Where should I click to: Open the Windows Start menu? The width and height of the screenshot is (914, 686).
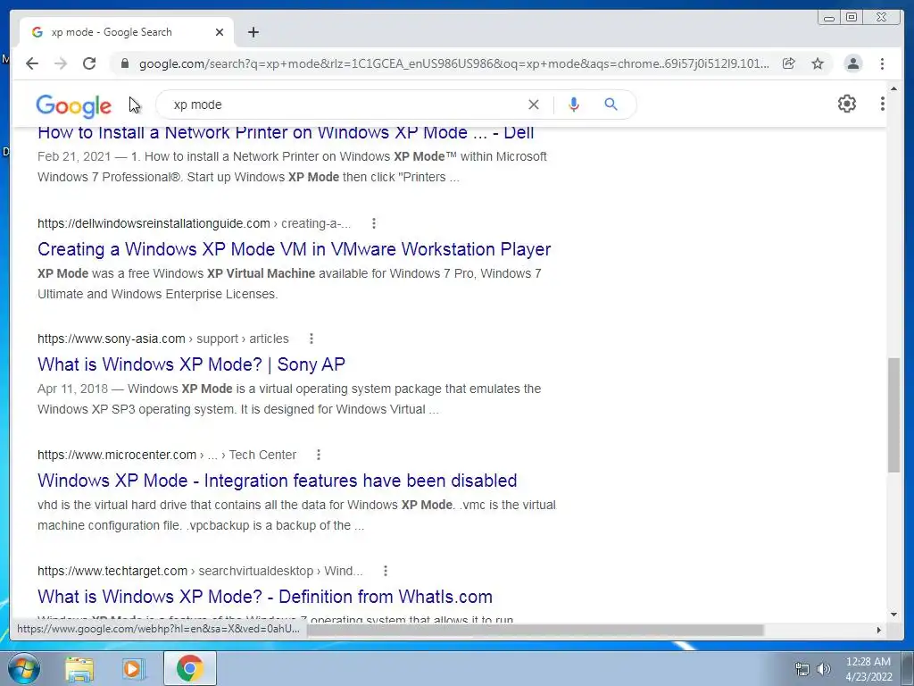[x=24, y=668]
